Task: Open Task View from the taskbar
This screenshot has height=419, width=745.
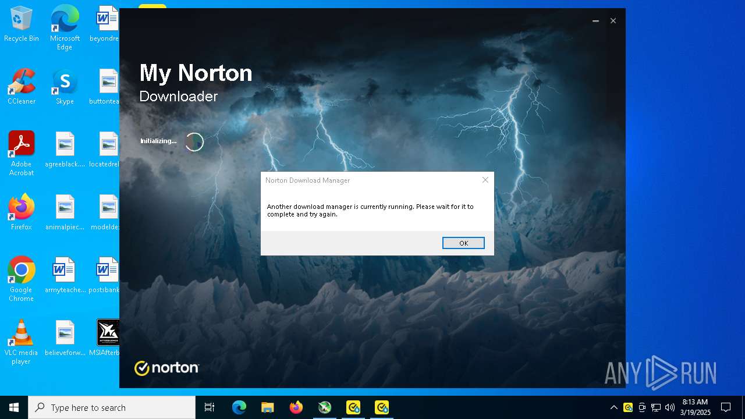Action: 210,407
